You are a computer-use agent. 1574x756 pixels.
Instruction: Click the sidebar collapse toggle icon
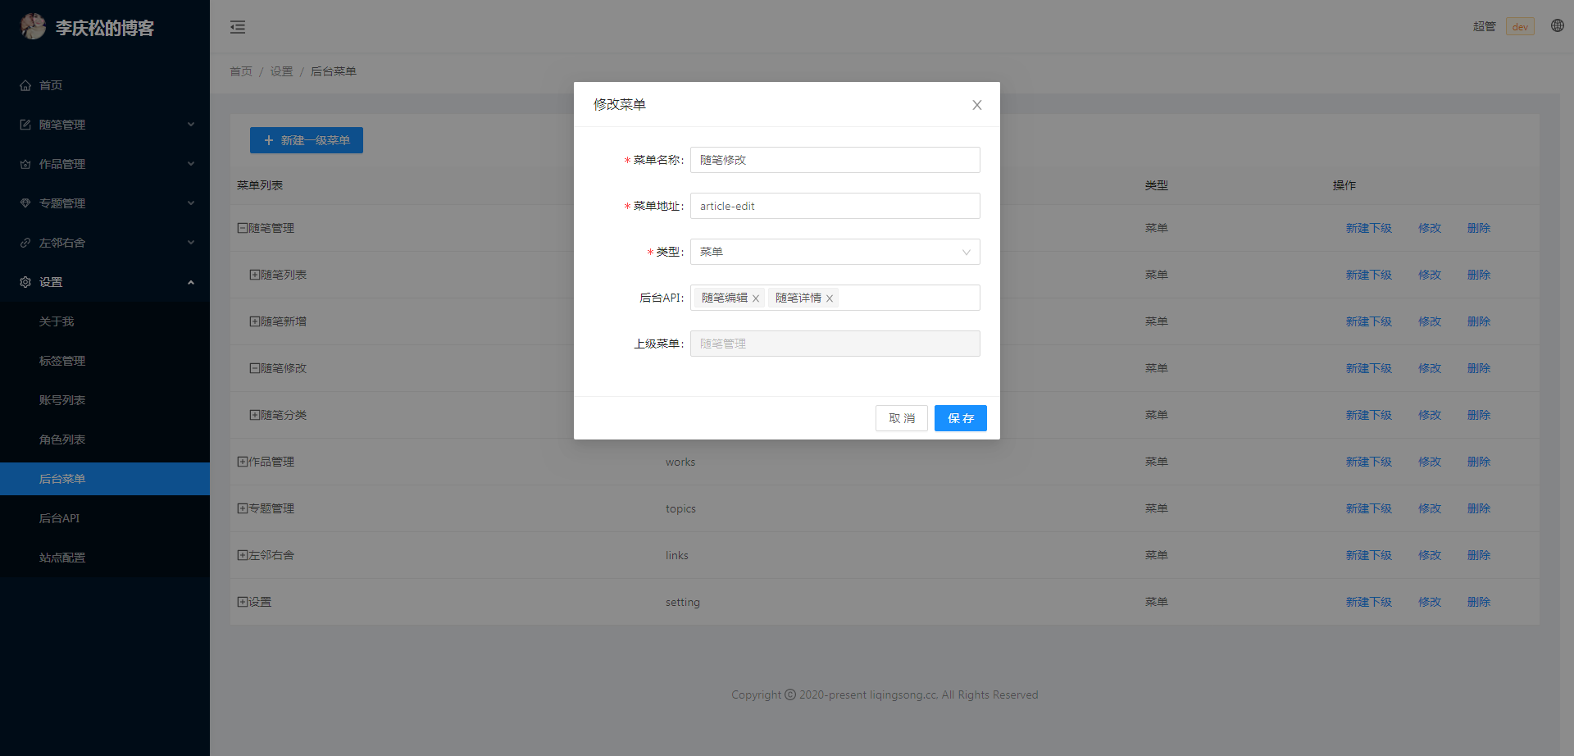tap(238, 27)
